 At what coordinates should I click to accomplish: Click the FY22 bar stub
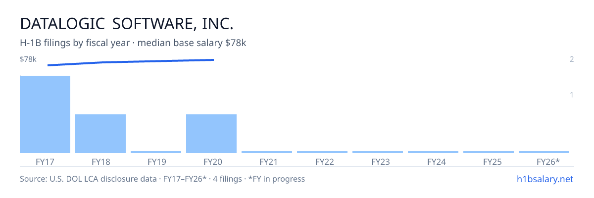[322, 152]
